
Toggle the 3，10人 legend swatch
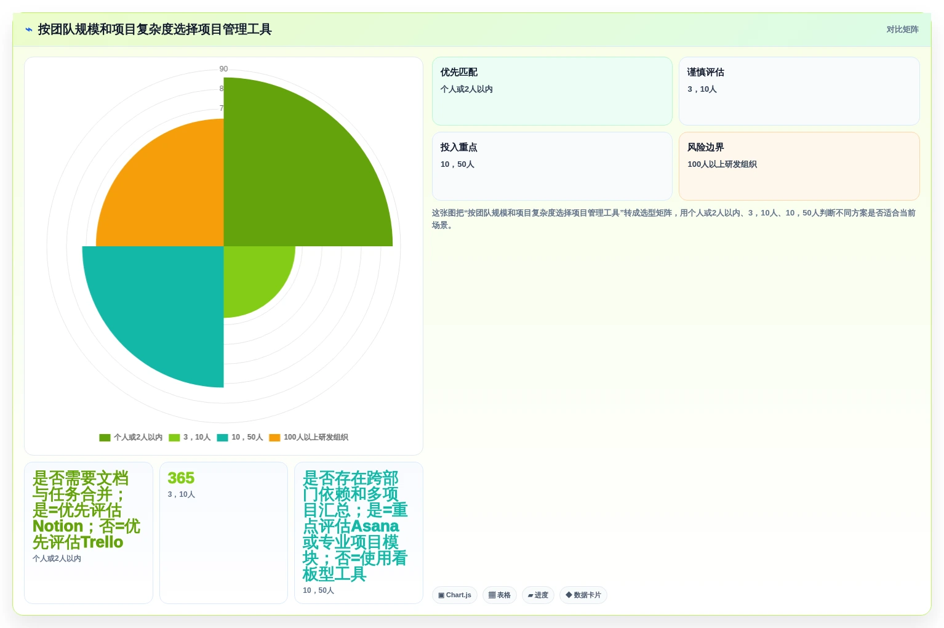pyautogui.click(x=174, y=438)
